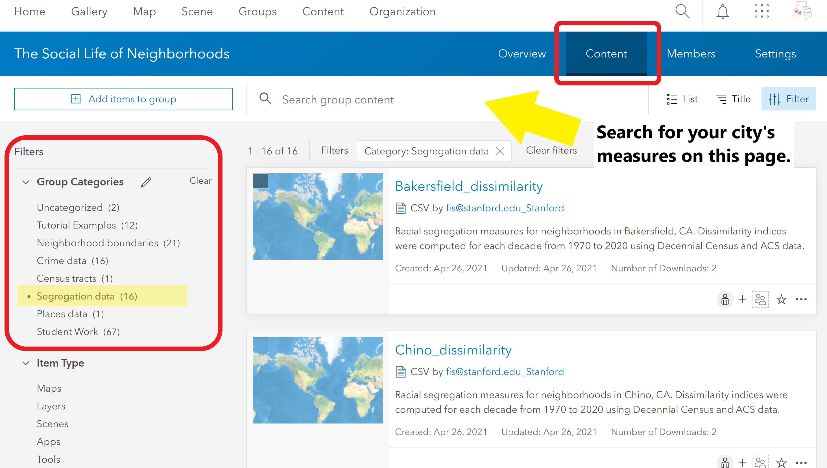Image resolution: width=827 pixels, height=468 pixels.
Task: Edit group categories with the pencil icon
Action: (146, 182)
